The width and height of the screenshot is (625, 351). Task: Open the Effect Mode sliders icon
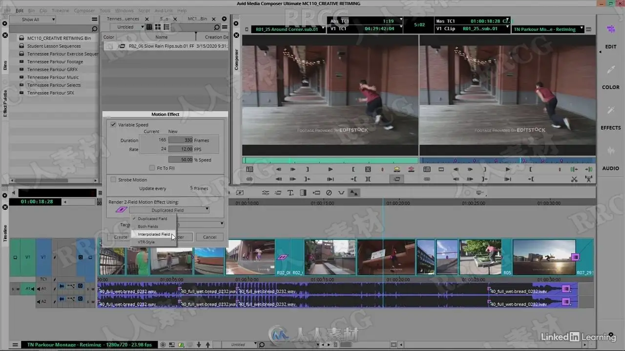(265, 193)
